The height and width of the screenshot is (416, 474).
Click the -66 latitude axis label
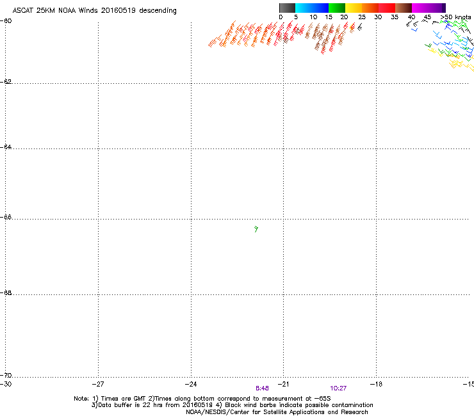pyautogui.click(x=6, y=217)
